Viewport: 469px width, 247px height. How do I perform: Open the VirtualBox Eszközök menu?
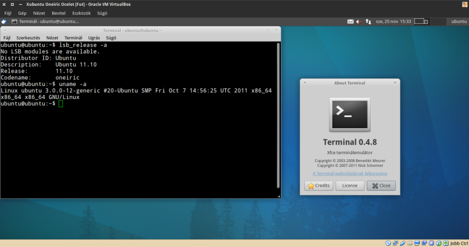[81, 13]
